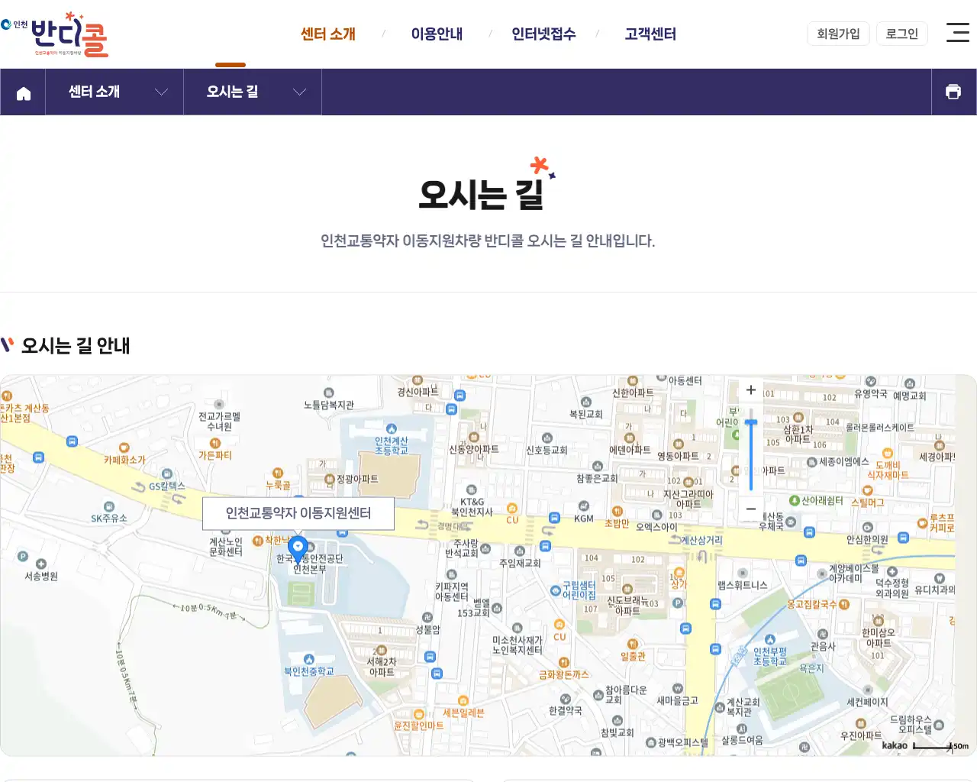Click the kakao map logo

pyautogui.click(x=895, y=745)
